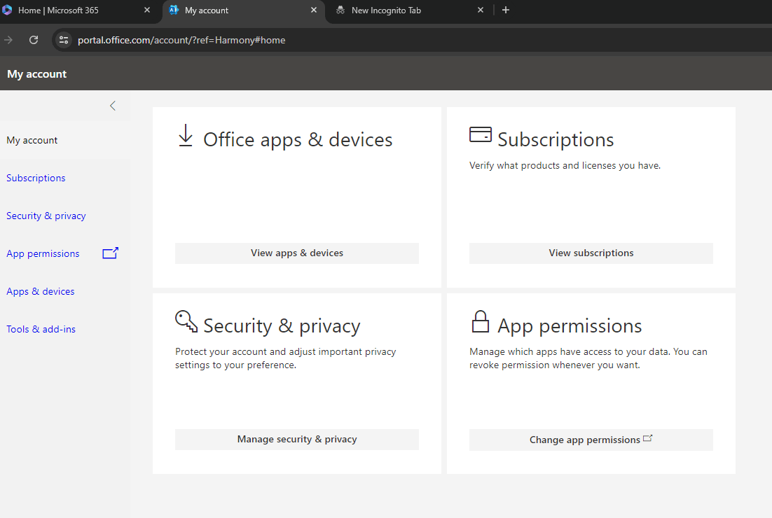Click padlock icon on App permissions card
This screenshot has height=518, width=772.
[x=481, y=322]
